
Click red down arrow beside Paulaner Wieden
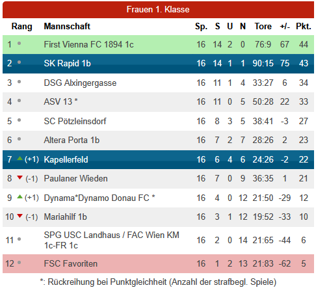click(x=20, y=178)
